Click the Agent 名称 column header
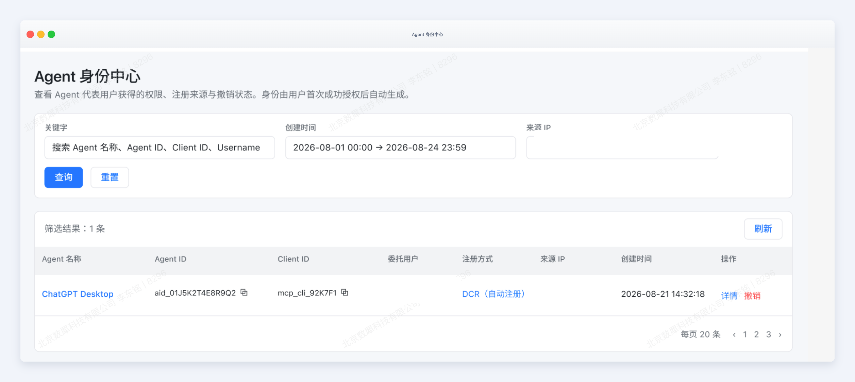855x382 pixels. pos(62,259)
